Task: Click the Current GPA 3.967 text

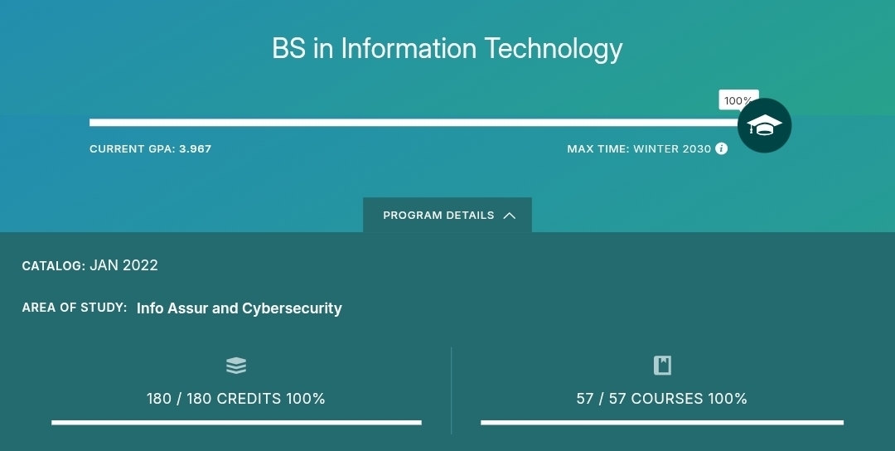Action: 151,149
